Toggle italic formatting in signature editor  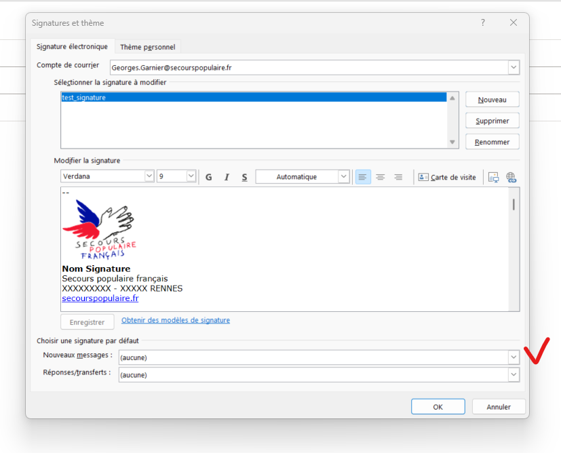pyautogui.click(x=227, y=177)
